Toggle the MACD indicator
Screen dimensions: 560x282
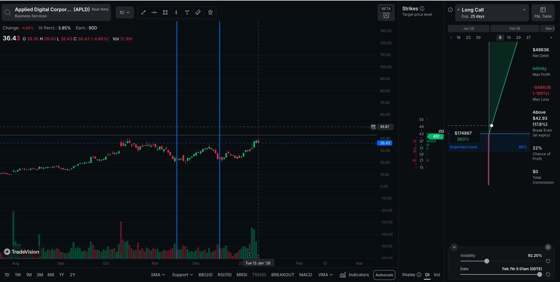point(306,275)
